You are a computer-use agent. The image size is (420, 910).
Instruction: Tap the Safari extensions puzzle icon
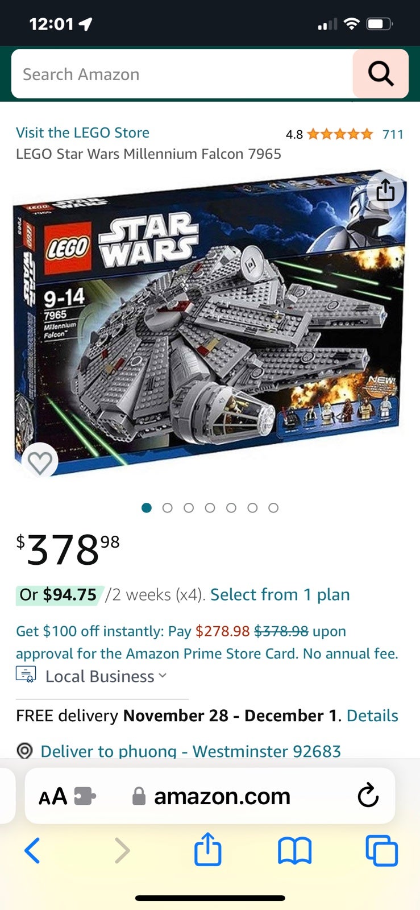[85, 796]
